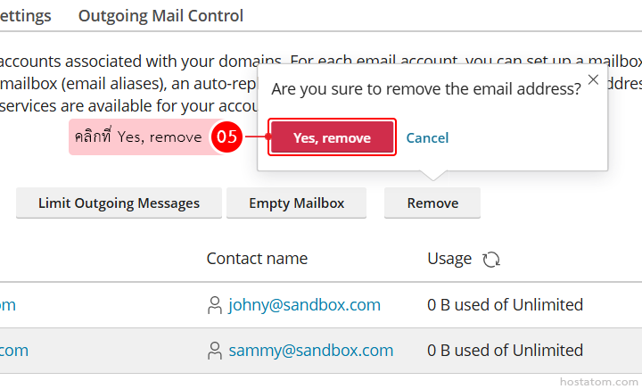The width and height of the screenshot is (642, 389).
Task: Click the pink Thai annotation label
Action: [138, 137]
